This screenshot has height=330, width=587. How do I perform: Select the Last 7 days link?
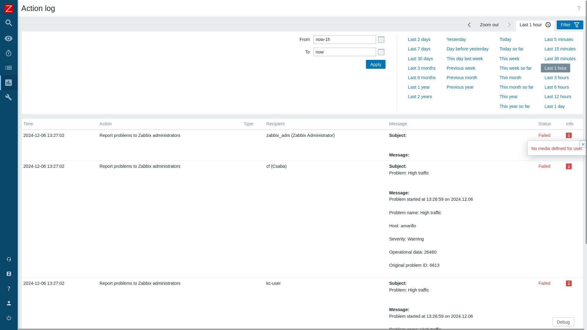(x=419, y=49)
